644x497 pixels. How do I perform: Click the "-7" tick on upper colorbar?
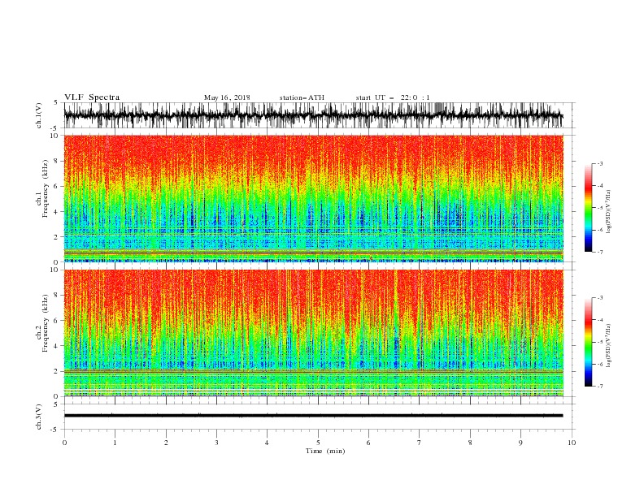pos(599,253)
